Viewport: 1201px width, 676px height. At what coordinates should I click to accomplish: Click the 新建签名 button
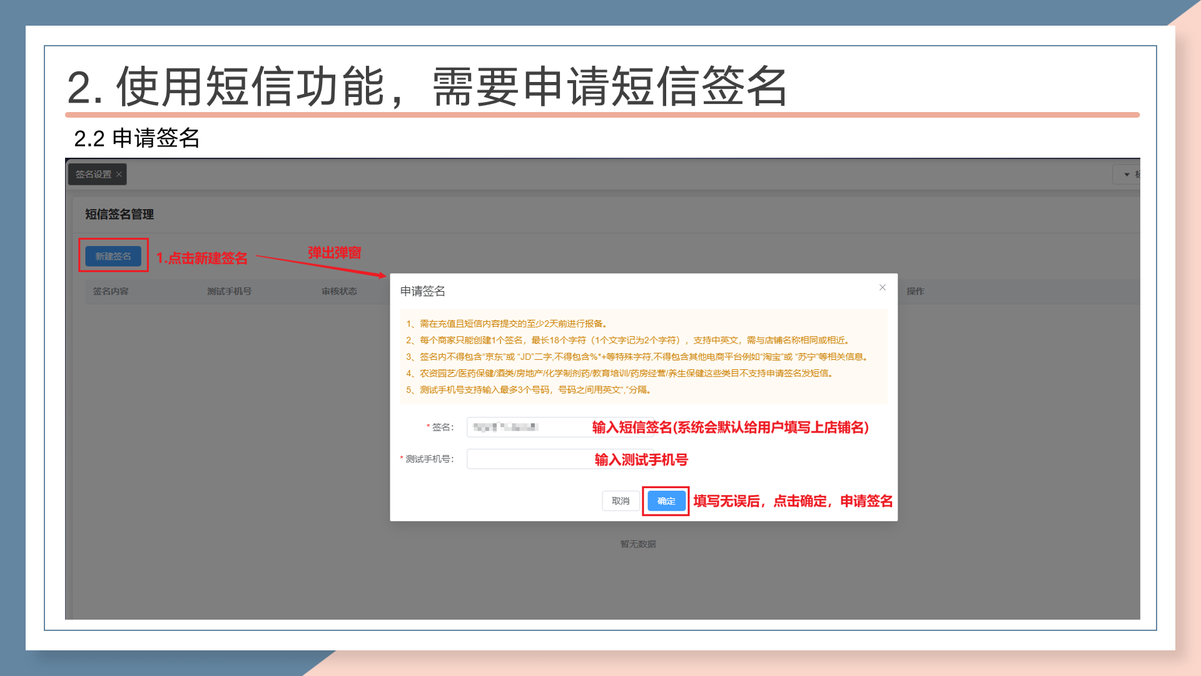coord(113,256)
